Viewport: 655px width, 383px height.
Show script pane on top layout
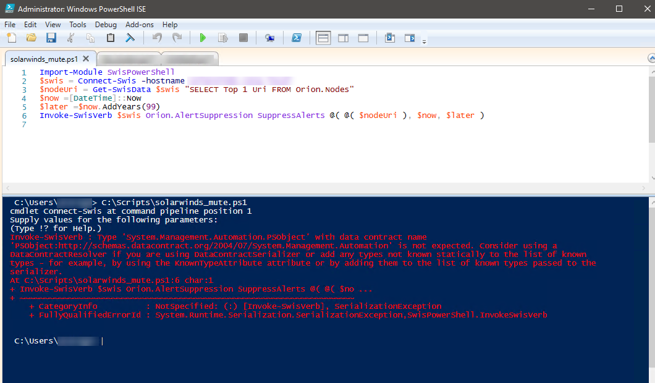(x=323, y=38)
